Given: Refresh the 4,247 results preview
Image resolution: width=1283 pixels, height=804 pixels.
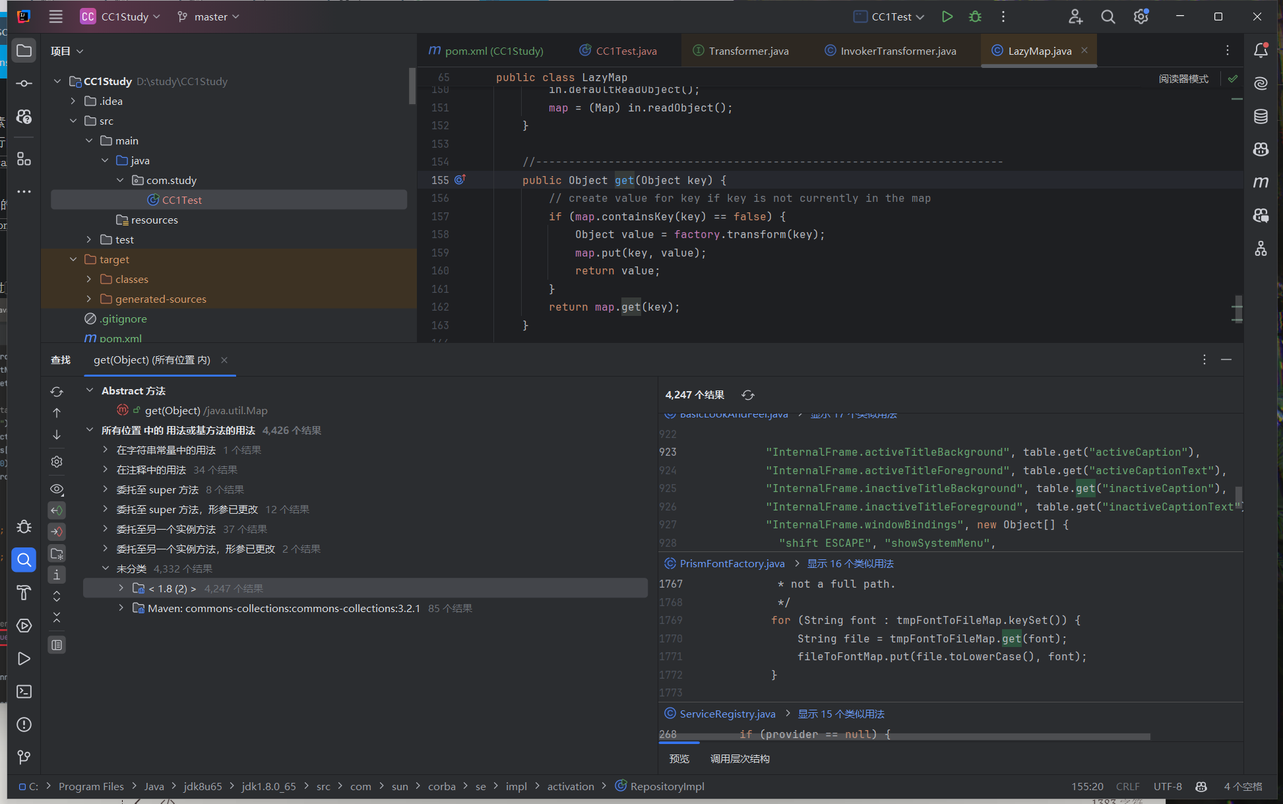Looking at the screenshot, I should tap(748, 395).
